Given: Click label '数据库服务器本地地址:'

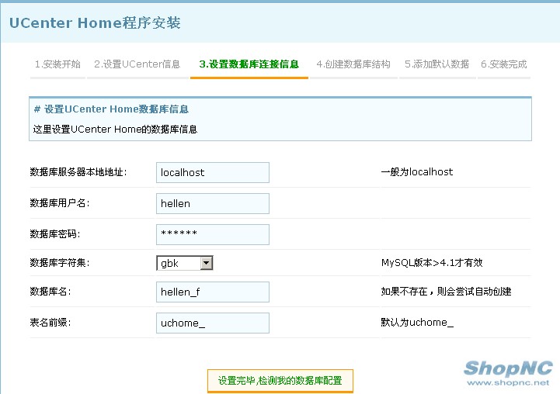Looking at the screenshot, I should click(x=78, y=172).
